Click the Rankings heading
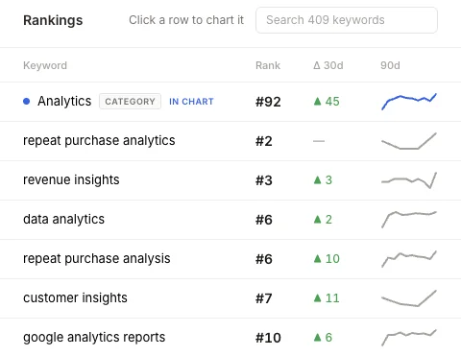This screenshot has width=461, height=356. (x=53, y=20)
